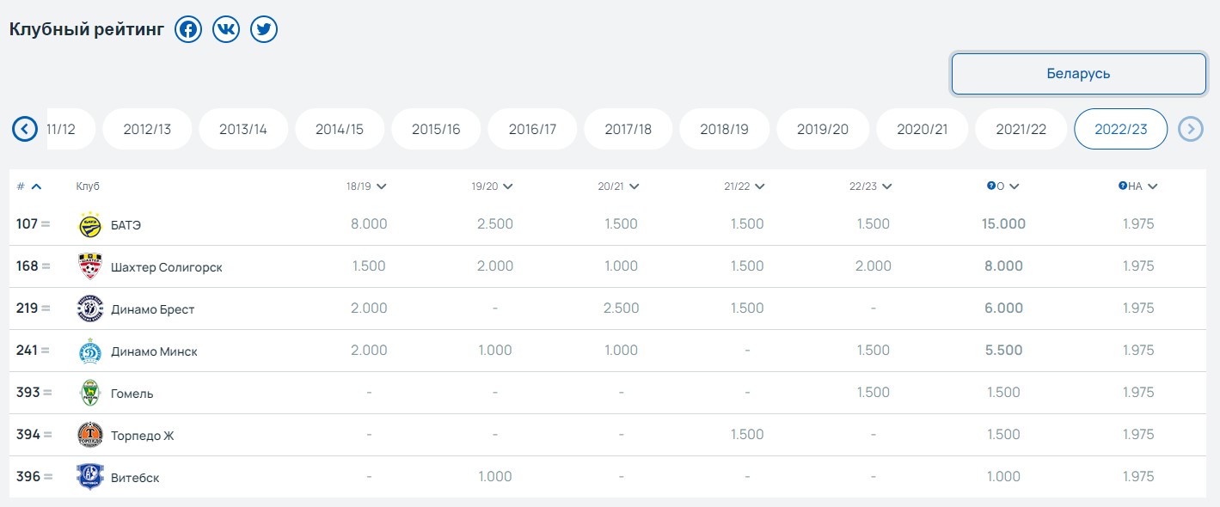Viewport: 1220px width, 507px height.
Task: Open the Беларусь country selector
Action: point(1078,74)
